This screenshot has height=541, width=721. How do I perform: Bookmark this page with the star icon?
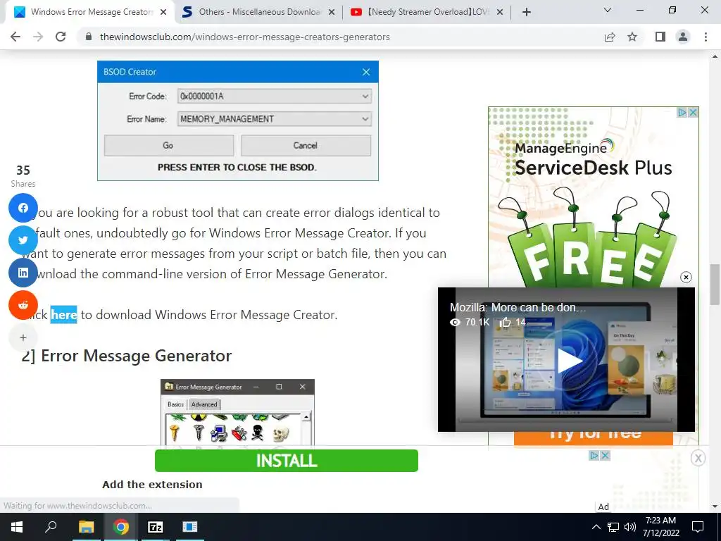632,37
